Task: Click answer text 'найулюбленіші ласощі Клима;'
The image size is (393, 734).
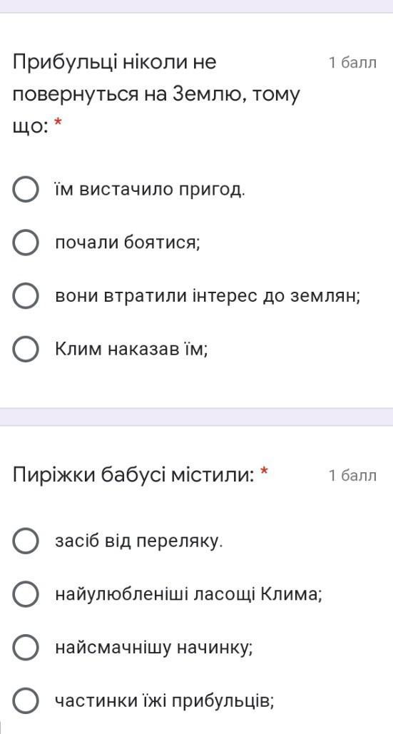Action: (x=188, y=594)
